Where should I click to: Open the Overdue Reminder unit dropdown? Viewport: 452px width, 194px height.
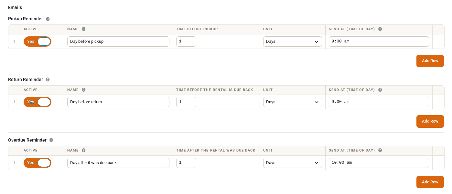coord(293,163)
